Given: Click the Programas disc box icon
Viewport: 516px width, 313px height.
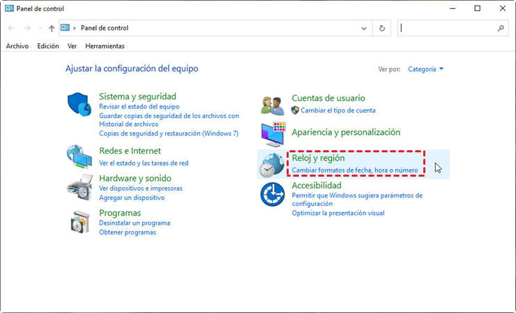Looking at the screenshot, I should (x=80, y=222).
